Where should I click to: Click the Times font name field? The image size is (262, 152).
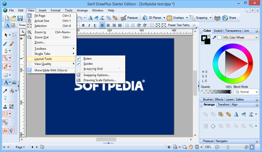coord(22,25)
